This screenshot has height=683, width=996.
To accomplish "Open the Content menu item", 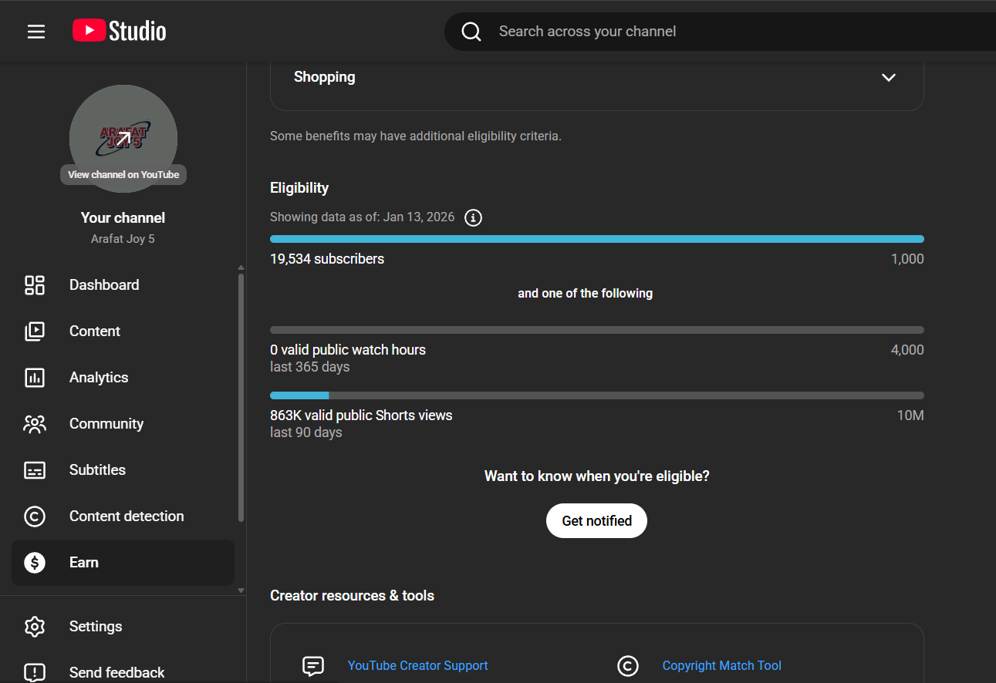I will click(x=95, y=331).
